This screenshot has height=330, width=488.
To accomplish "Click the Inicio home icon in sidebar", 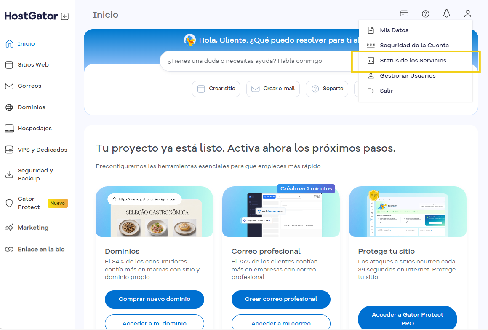I will tap(10, 44).
